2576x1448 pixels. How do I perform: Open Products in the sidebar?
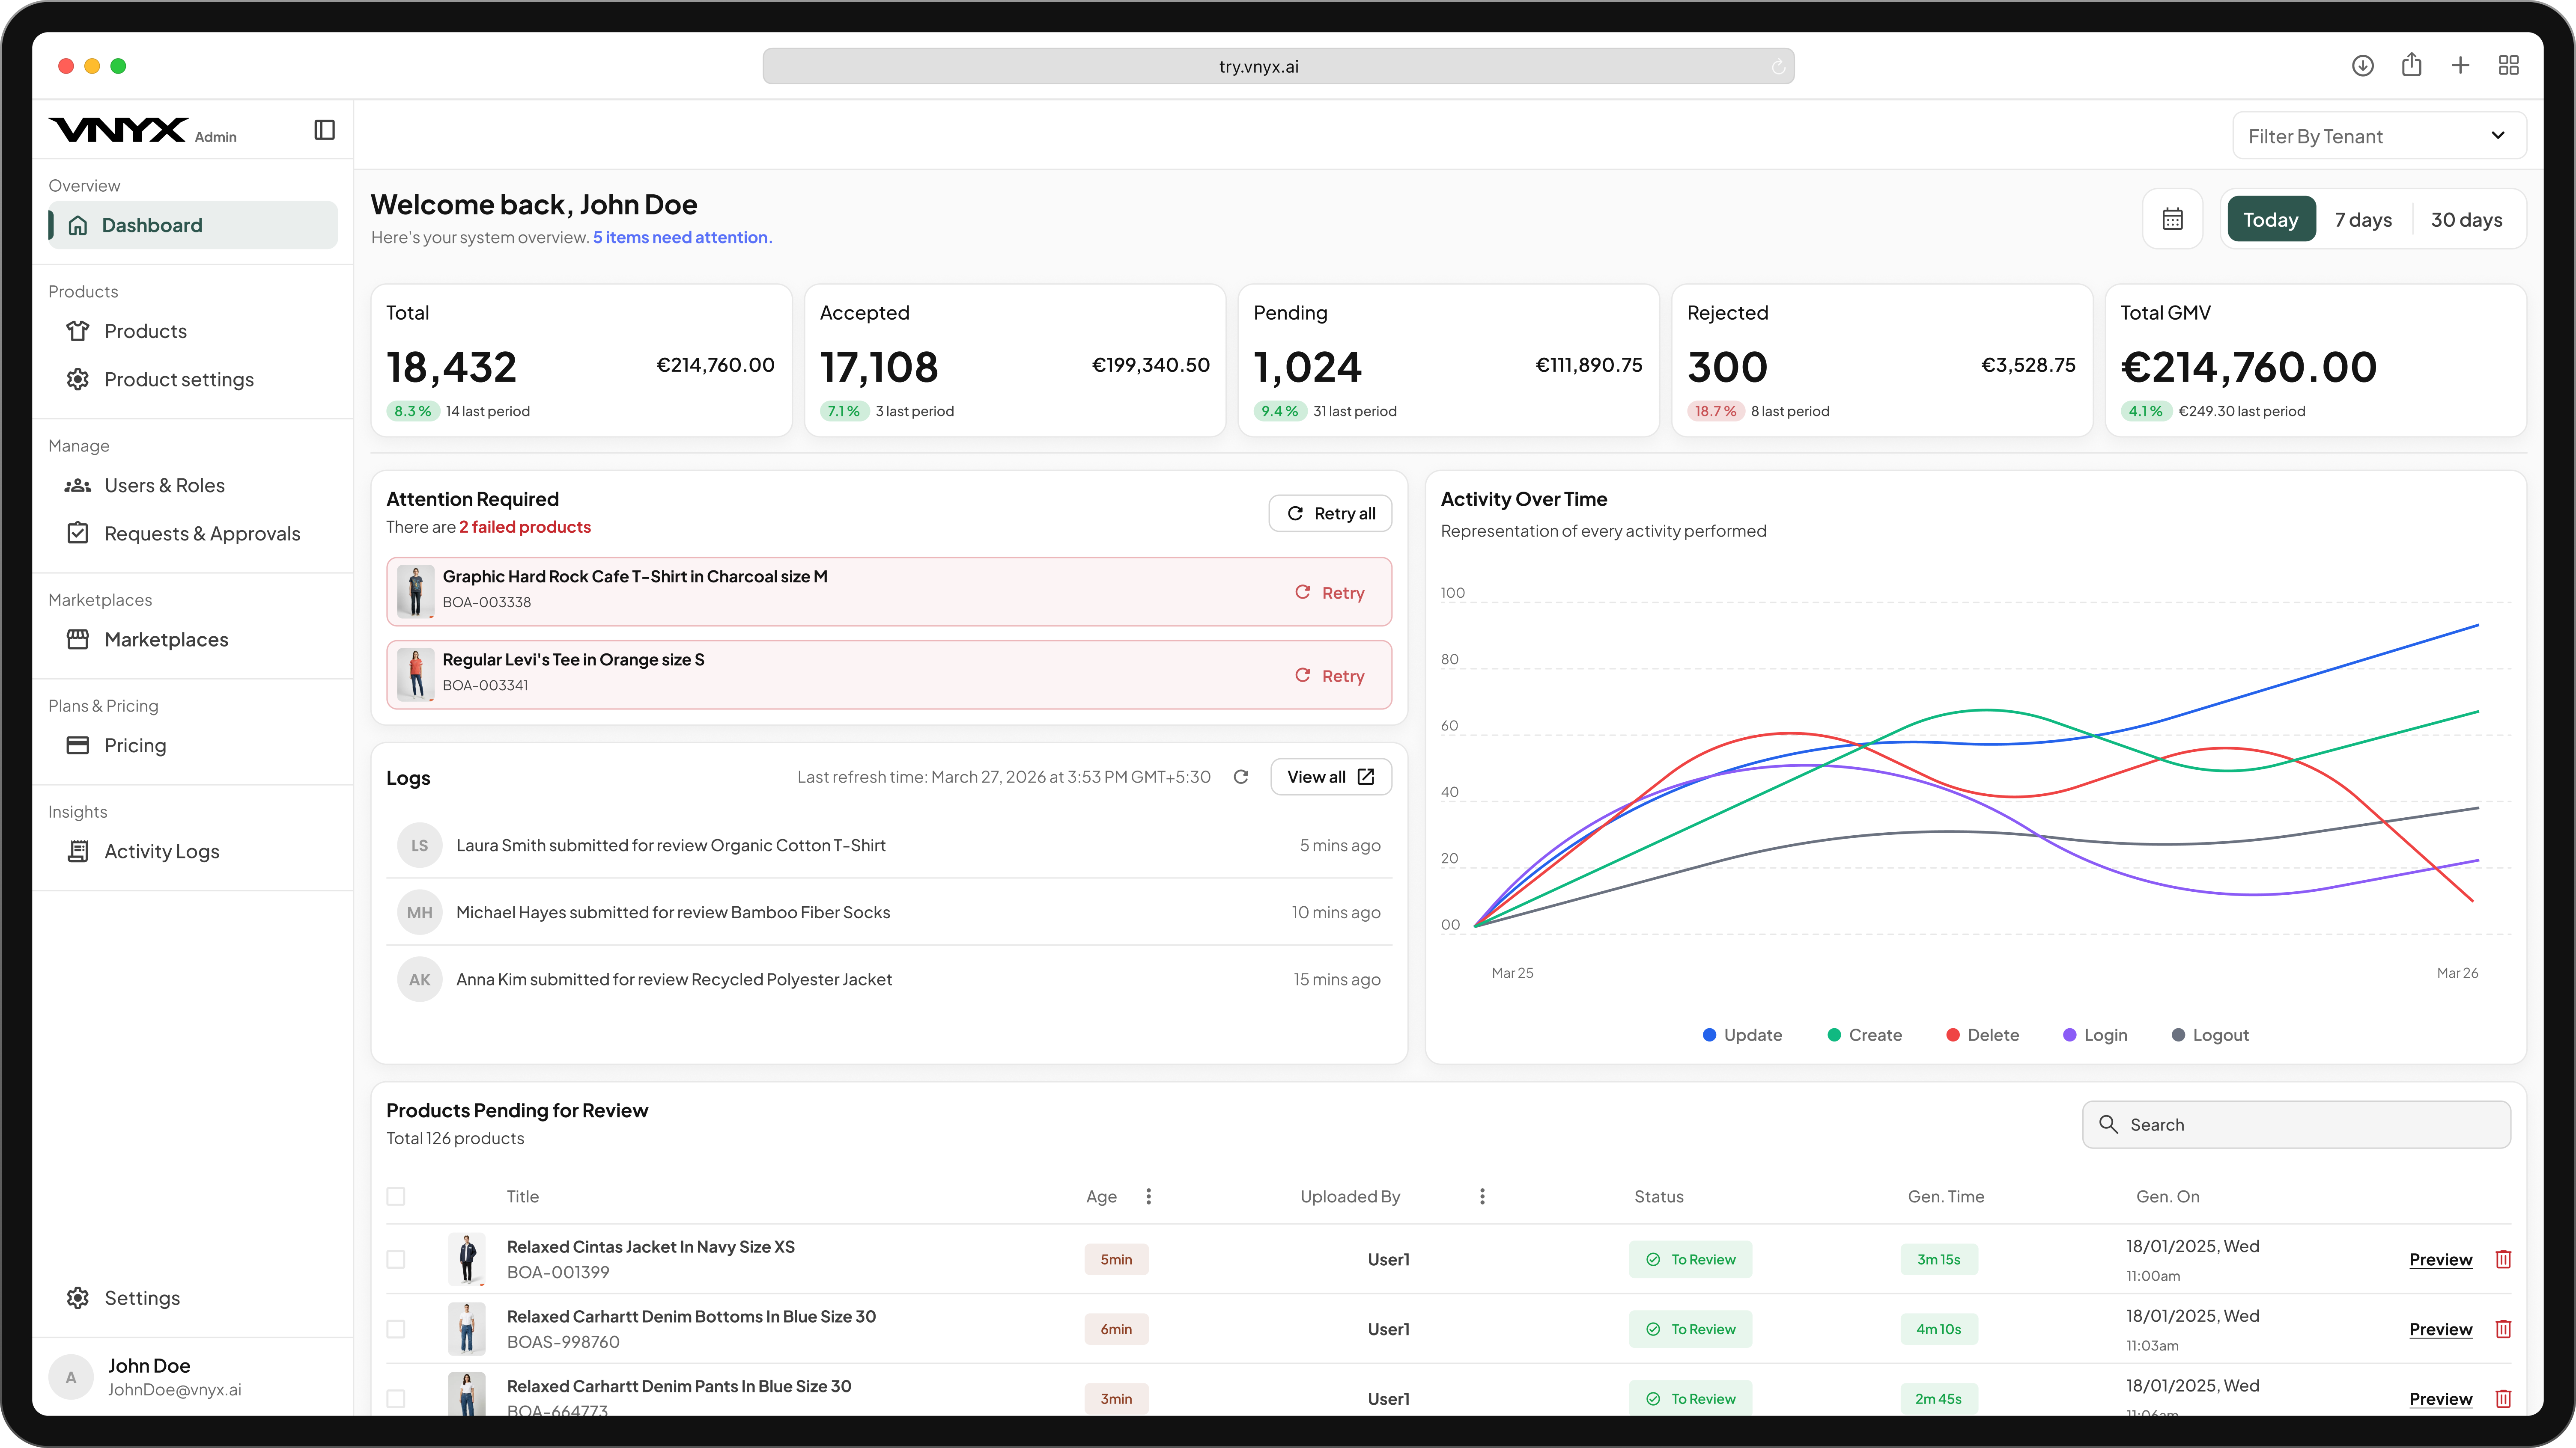click(x=193, y=331)
